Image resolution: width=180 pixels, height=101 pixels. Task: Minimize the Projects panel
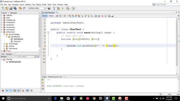pos(39,13)
